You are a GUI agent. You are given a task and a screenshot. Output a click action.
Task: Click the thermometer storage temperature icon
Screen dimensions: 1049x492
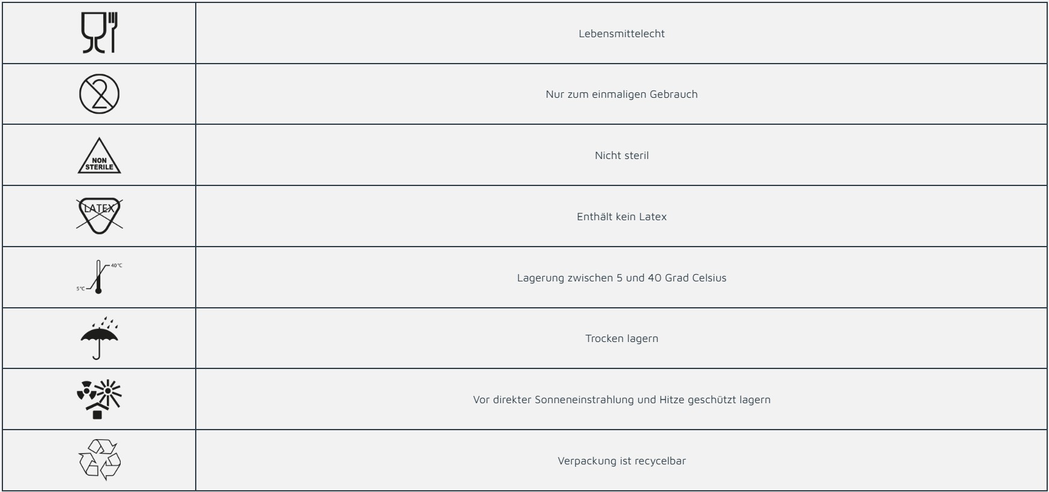pyautogui.click(x=98, y=277)
